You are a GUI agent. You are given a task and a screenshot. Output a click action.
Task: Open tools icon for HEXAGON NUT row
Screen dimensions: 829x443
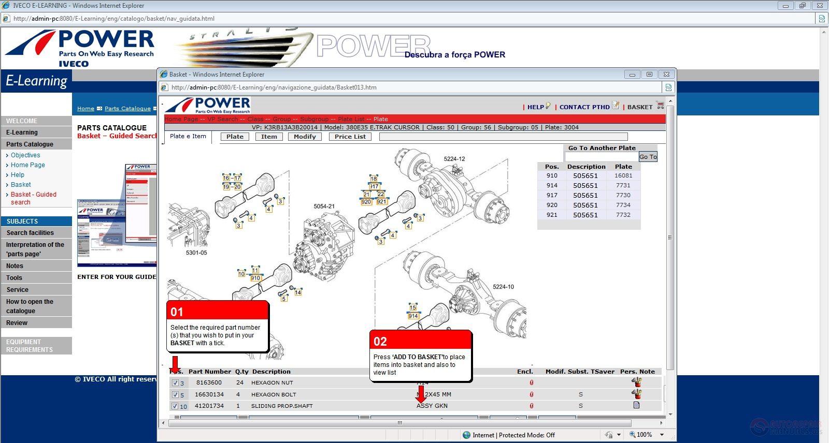[636, 382]
